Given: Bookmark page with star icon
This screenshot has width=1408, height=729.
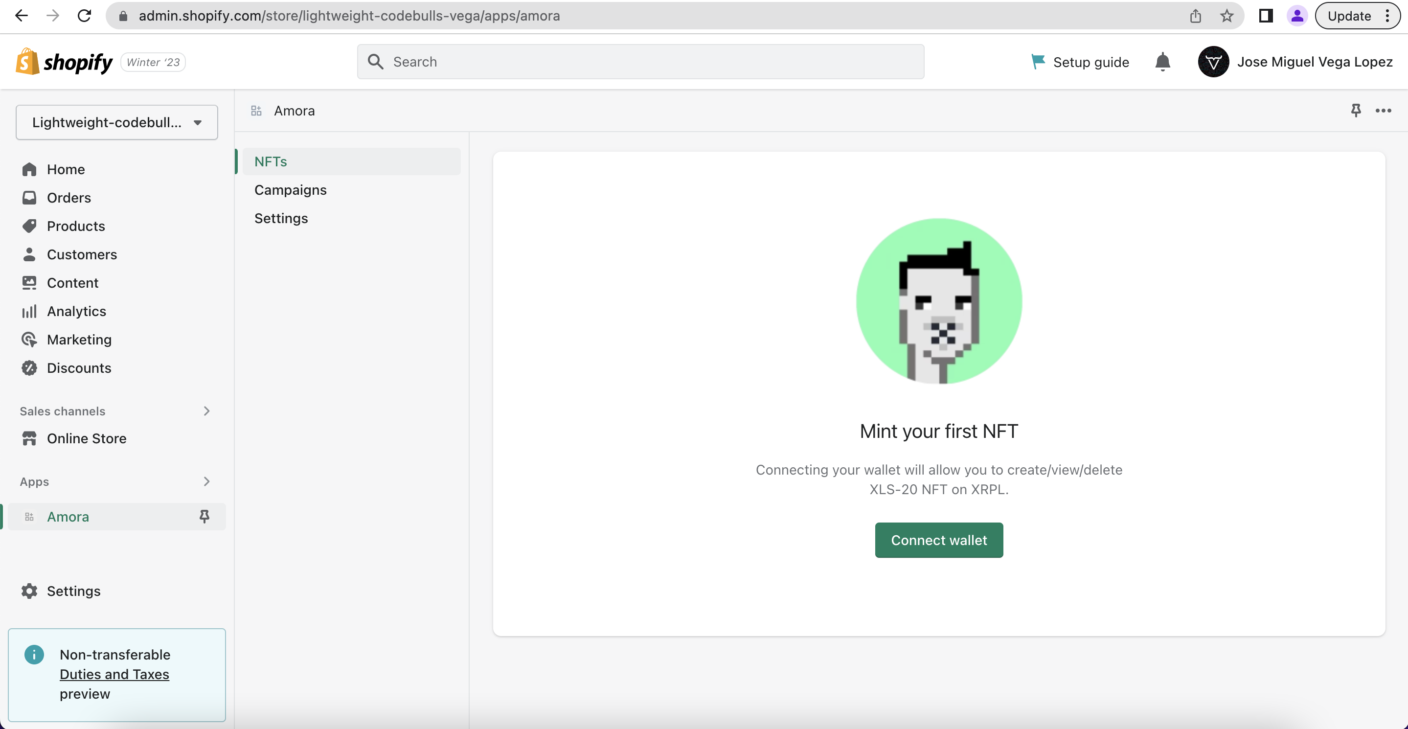Looking at the screenshot, I should [x=1226, y=16].
